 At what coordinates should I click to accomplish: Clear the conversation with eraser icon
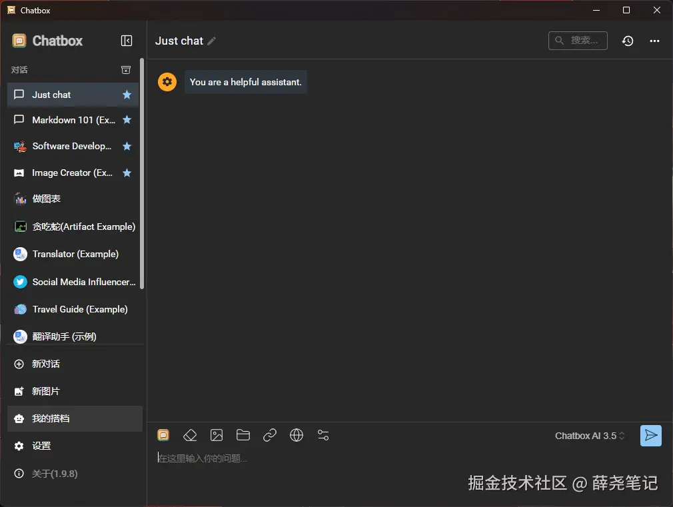coord(190,435)
